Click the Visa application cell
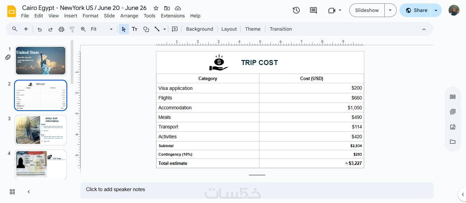This screenshot has height=203, width=466. (x=208, y=88)
